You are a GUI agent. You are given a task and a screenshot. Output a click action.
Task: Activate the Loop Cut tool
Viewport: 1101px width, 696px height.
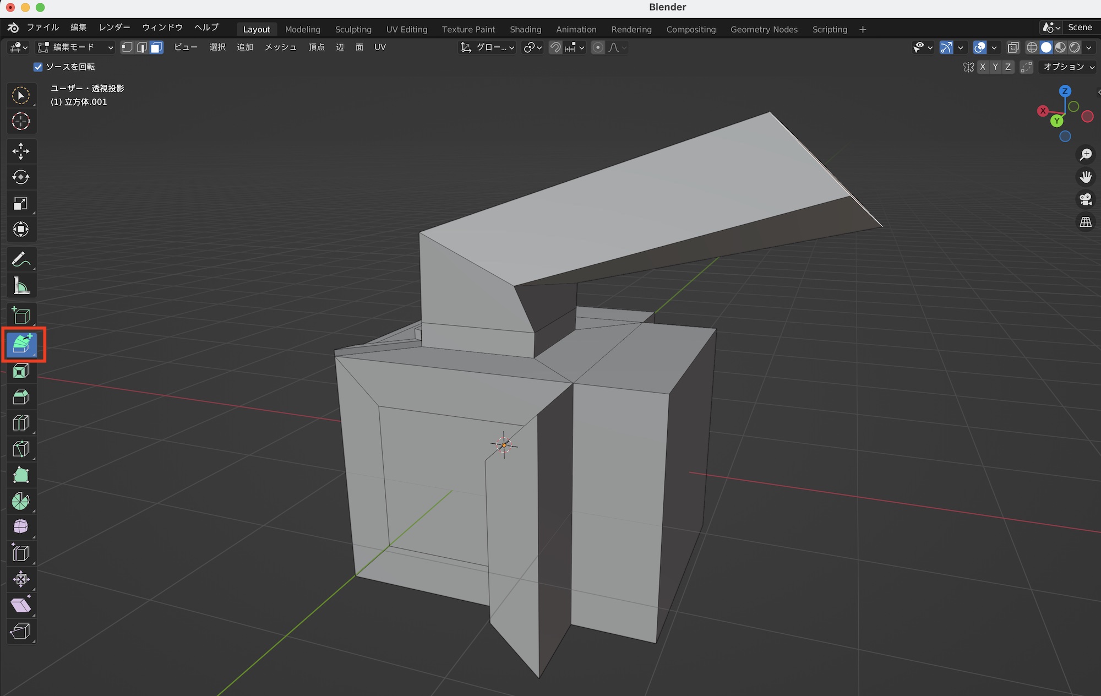(x=21, y=423)
